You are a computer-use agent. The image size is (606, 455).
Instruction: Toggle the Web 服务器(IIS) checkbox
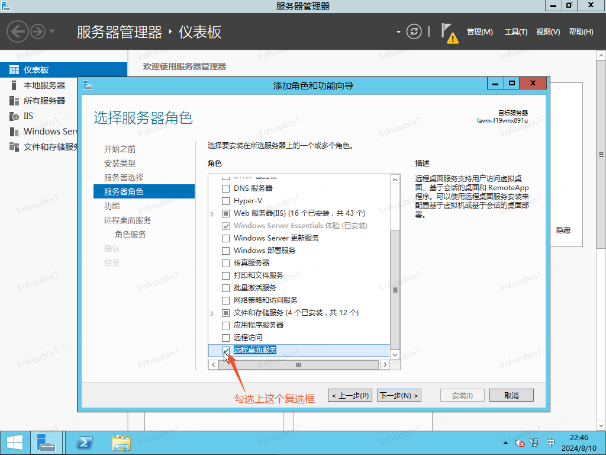(x=225, y=213)
